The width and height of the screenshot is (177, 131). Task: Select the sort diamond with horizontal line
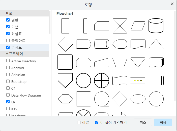click(x=120, y=99)
